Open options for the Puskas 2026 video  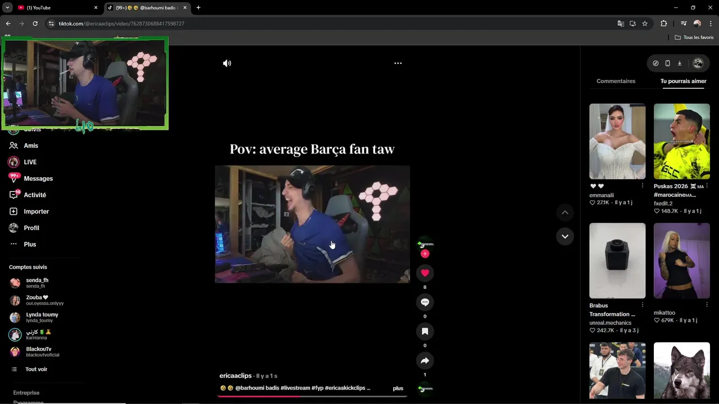[x=707, y=186]
